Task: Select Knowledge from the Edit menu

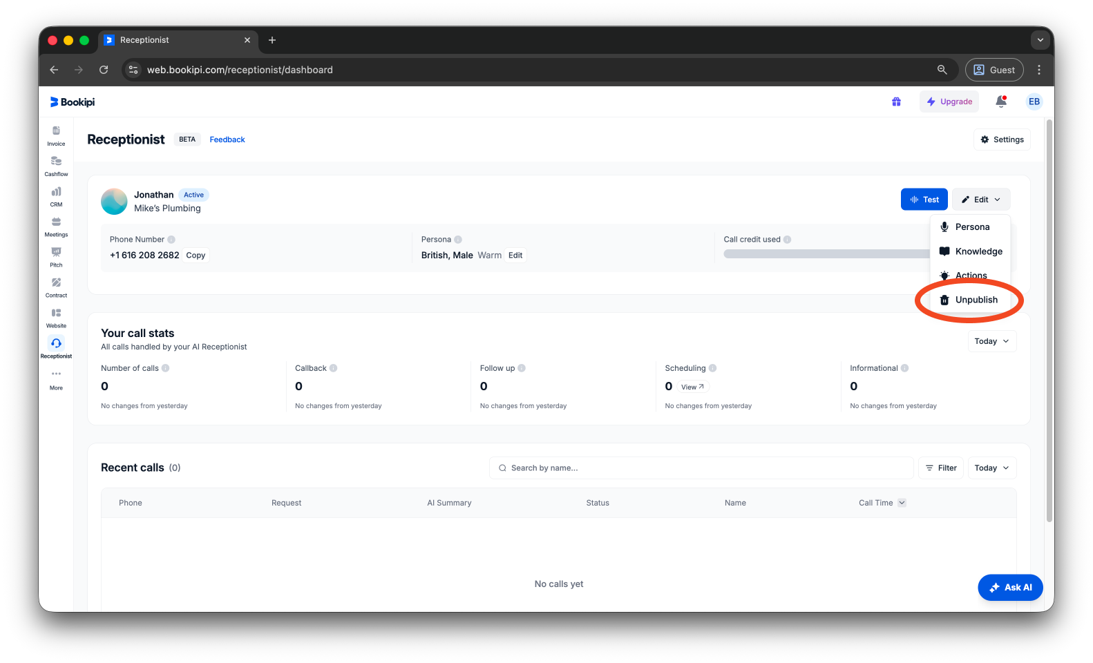Action: pyautogui.click(x=970, y=251)
